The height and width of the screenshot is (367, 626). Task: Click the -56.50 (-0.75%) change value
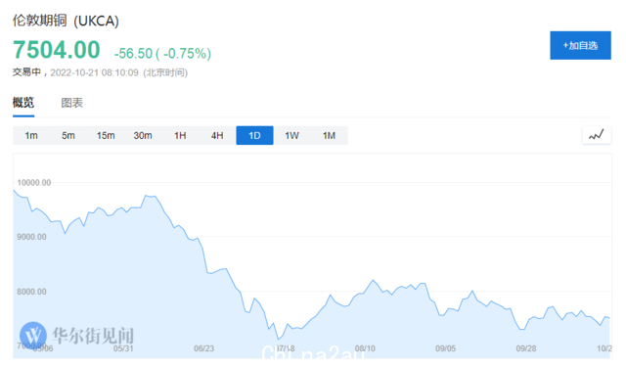pos(162,53)
